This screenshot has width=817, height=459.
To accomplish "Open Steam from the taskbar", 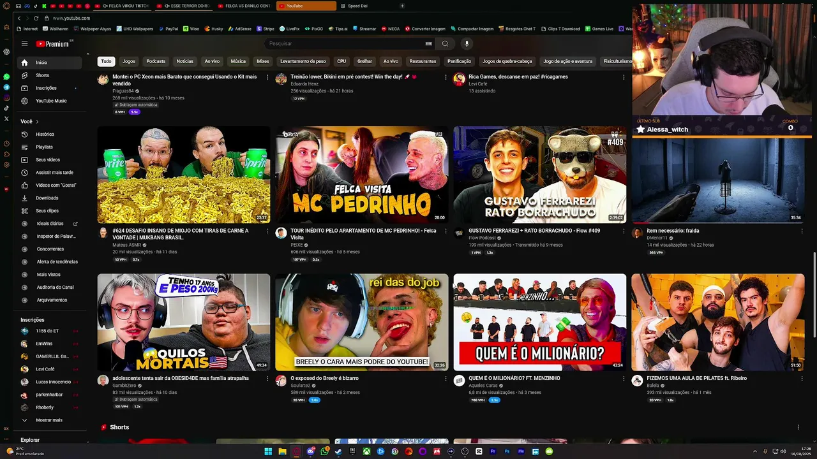I will tap(338, 451).
